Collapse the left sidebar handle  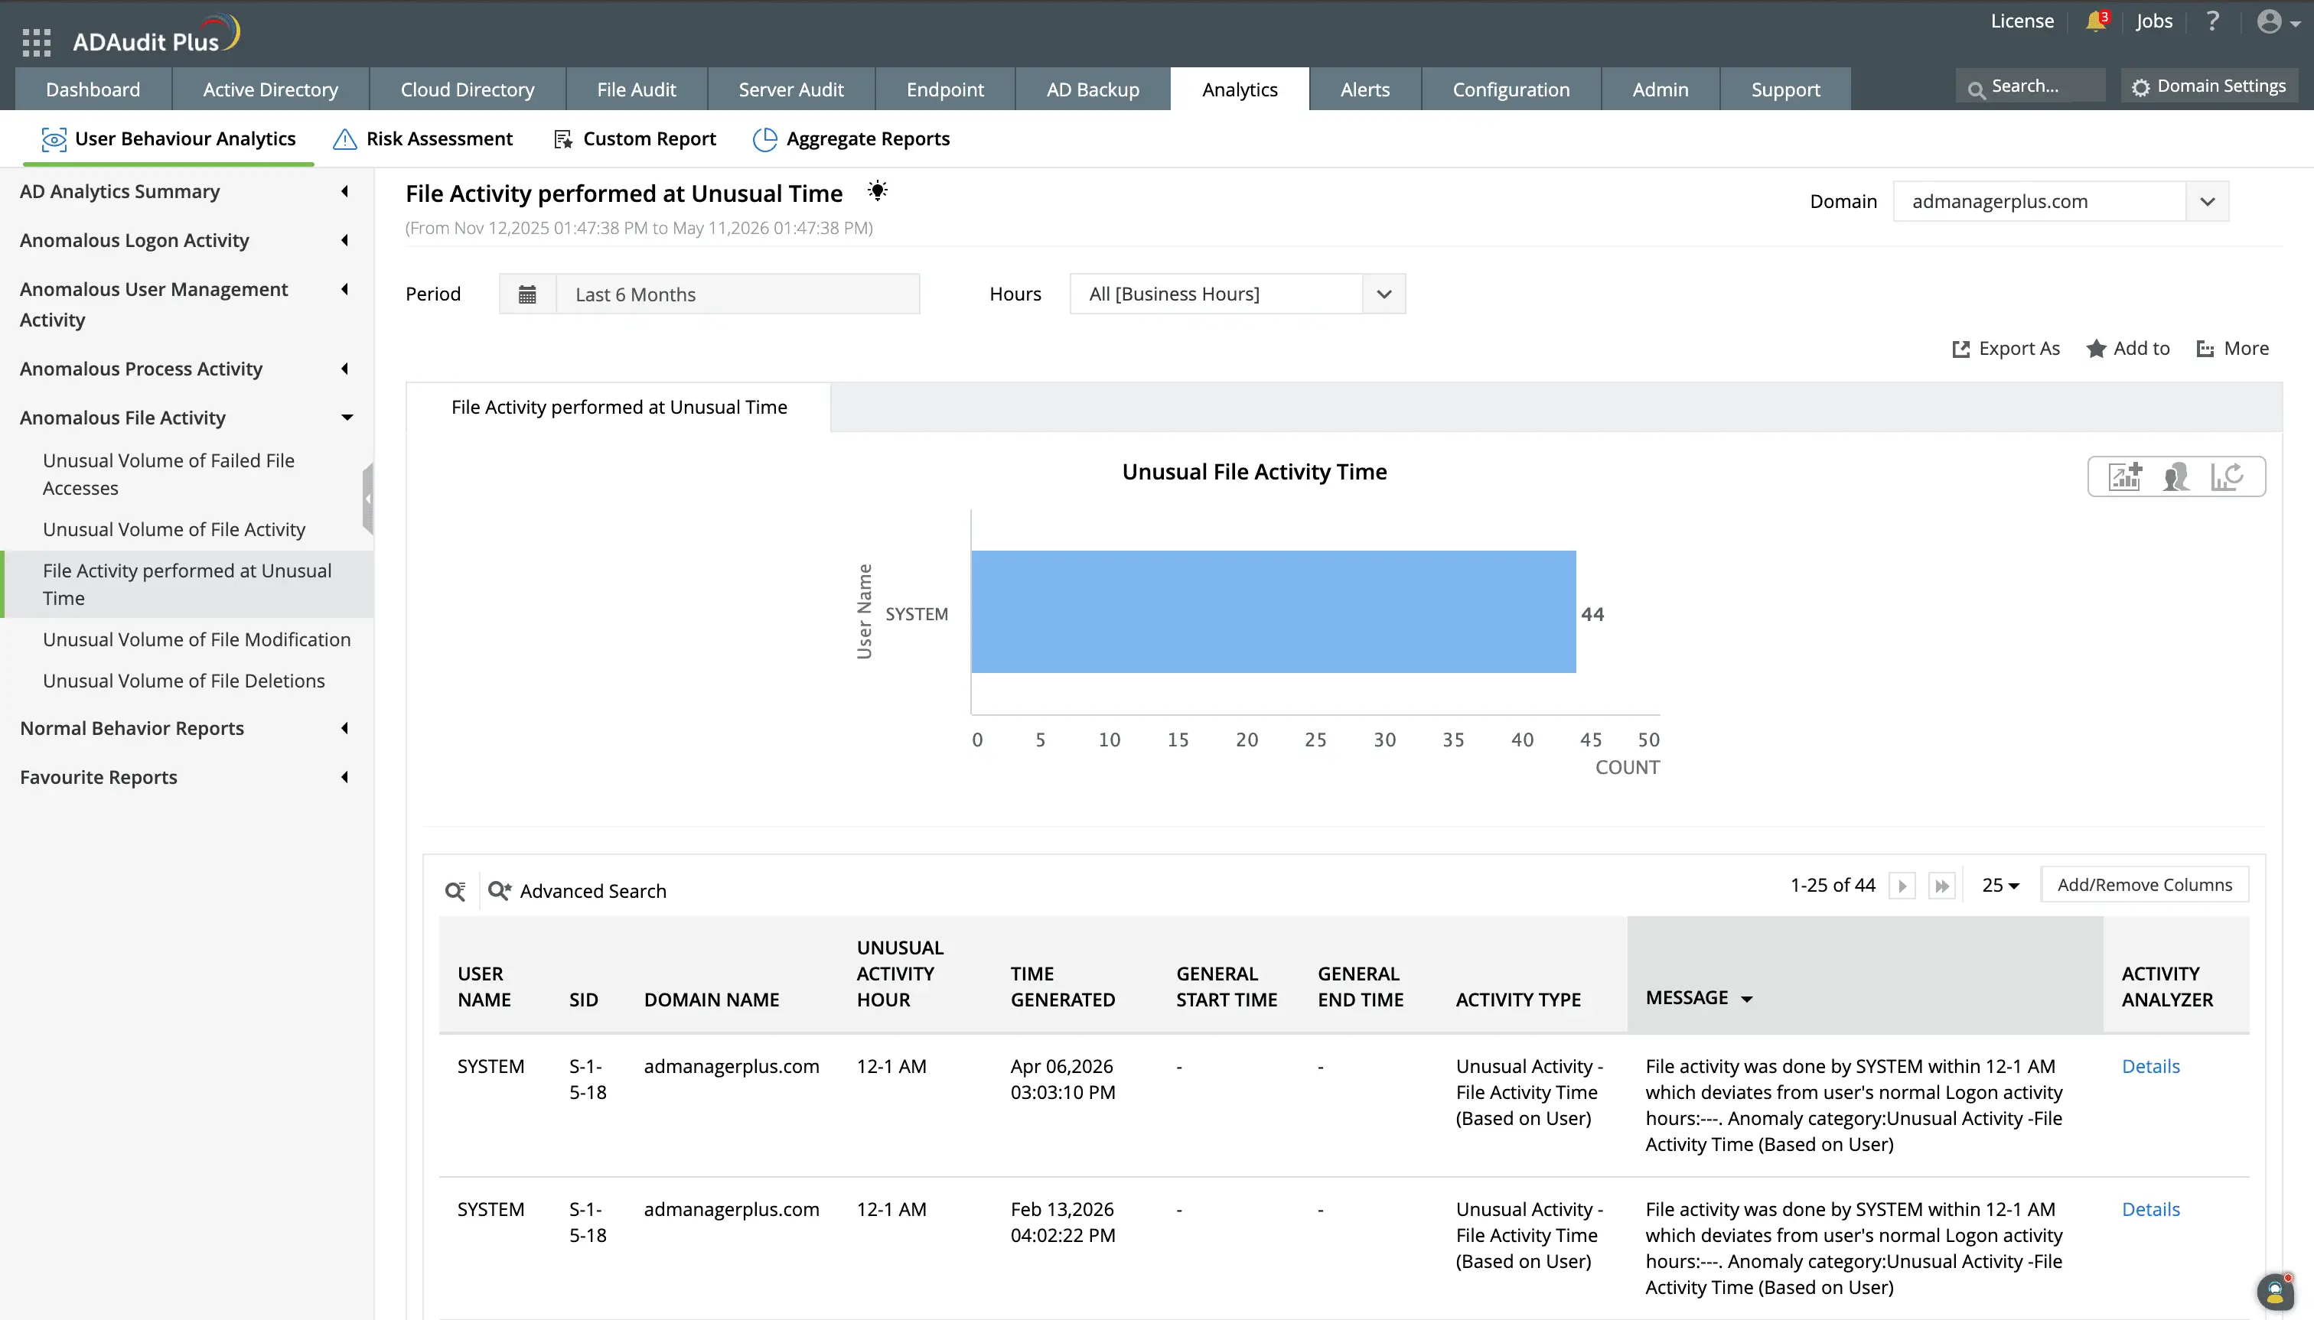click(x=367, y=498)
